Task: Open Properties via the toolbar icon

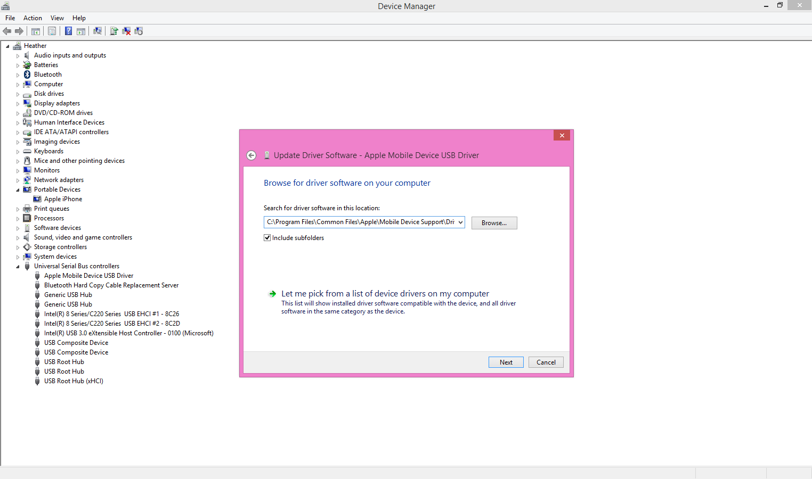Action: click(x=52, y=31)
